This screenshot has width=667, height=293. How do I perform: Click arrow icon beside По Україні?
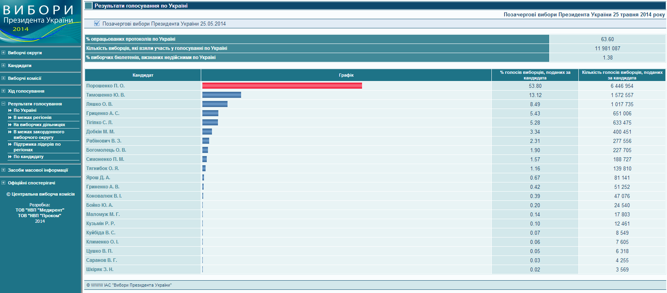tap(10, 110)
